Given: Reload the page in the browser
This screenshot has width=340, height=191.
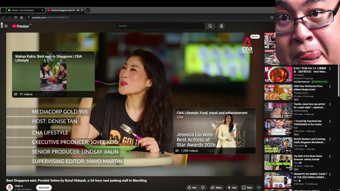Looking at the screenshot, I should (15, 18).
